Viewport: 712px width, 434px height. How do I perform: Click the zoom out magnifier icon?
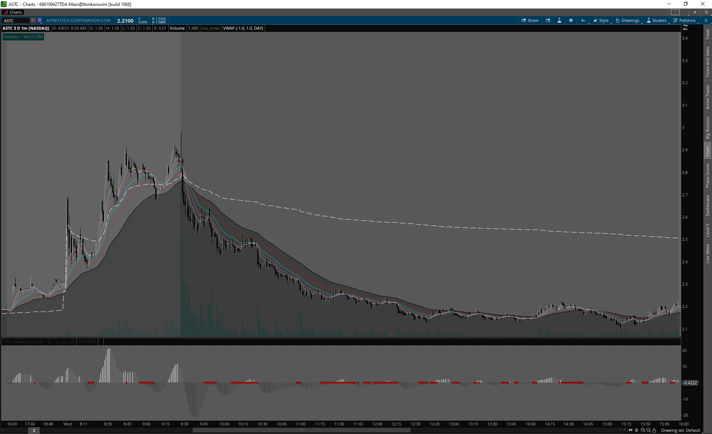(648, 430)
